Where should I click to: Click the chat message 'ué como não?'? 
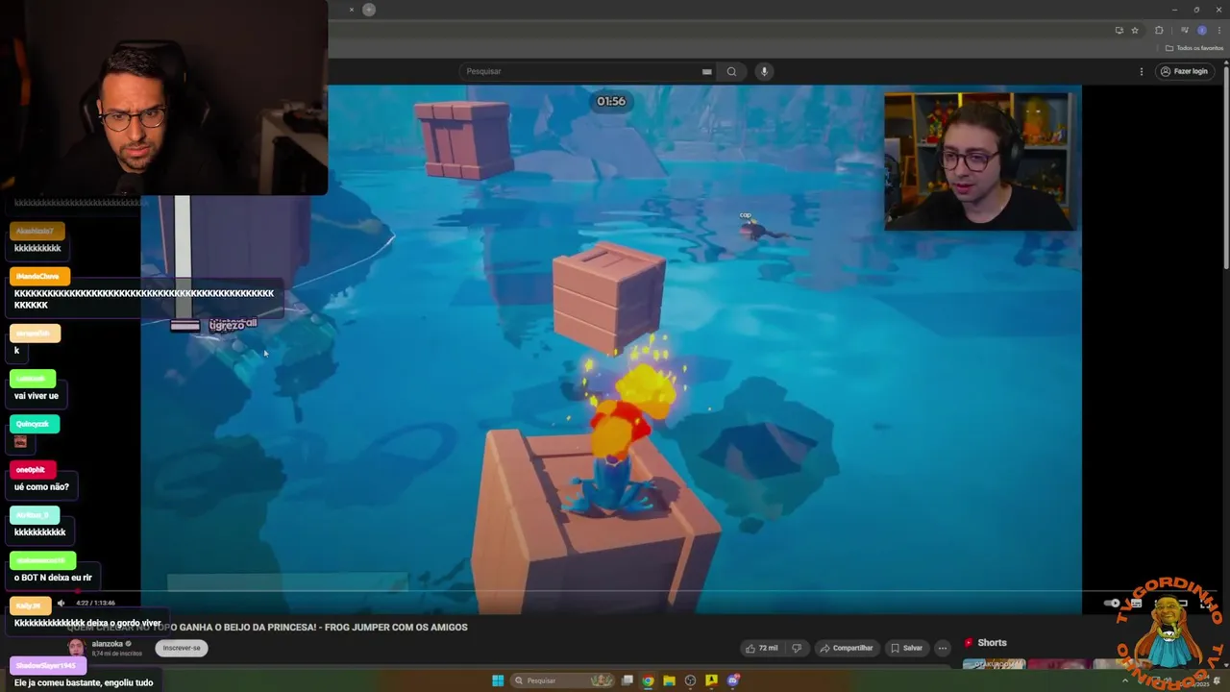pyautogui.click(x=41, y=486)
